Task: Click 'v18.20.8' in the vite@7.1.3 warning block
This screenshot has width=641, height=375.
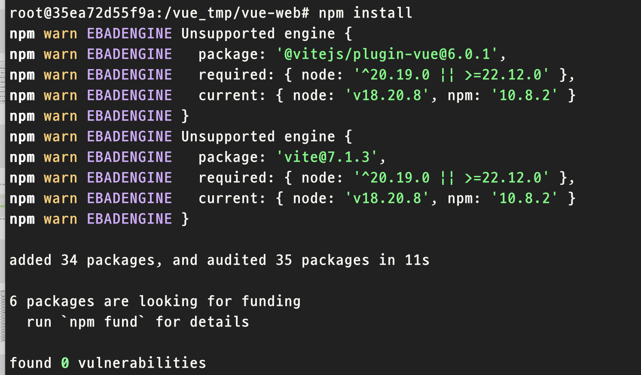Action: (x=387, y=198)
